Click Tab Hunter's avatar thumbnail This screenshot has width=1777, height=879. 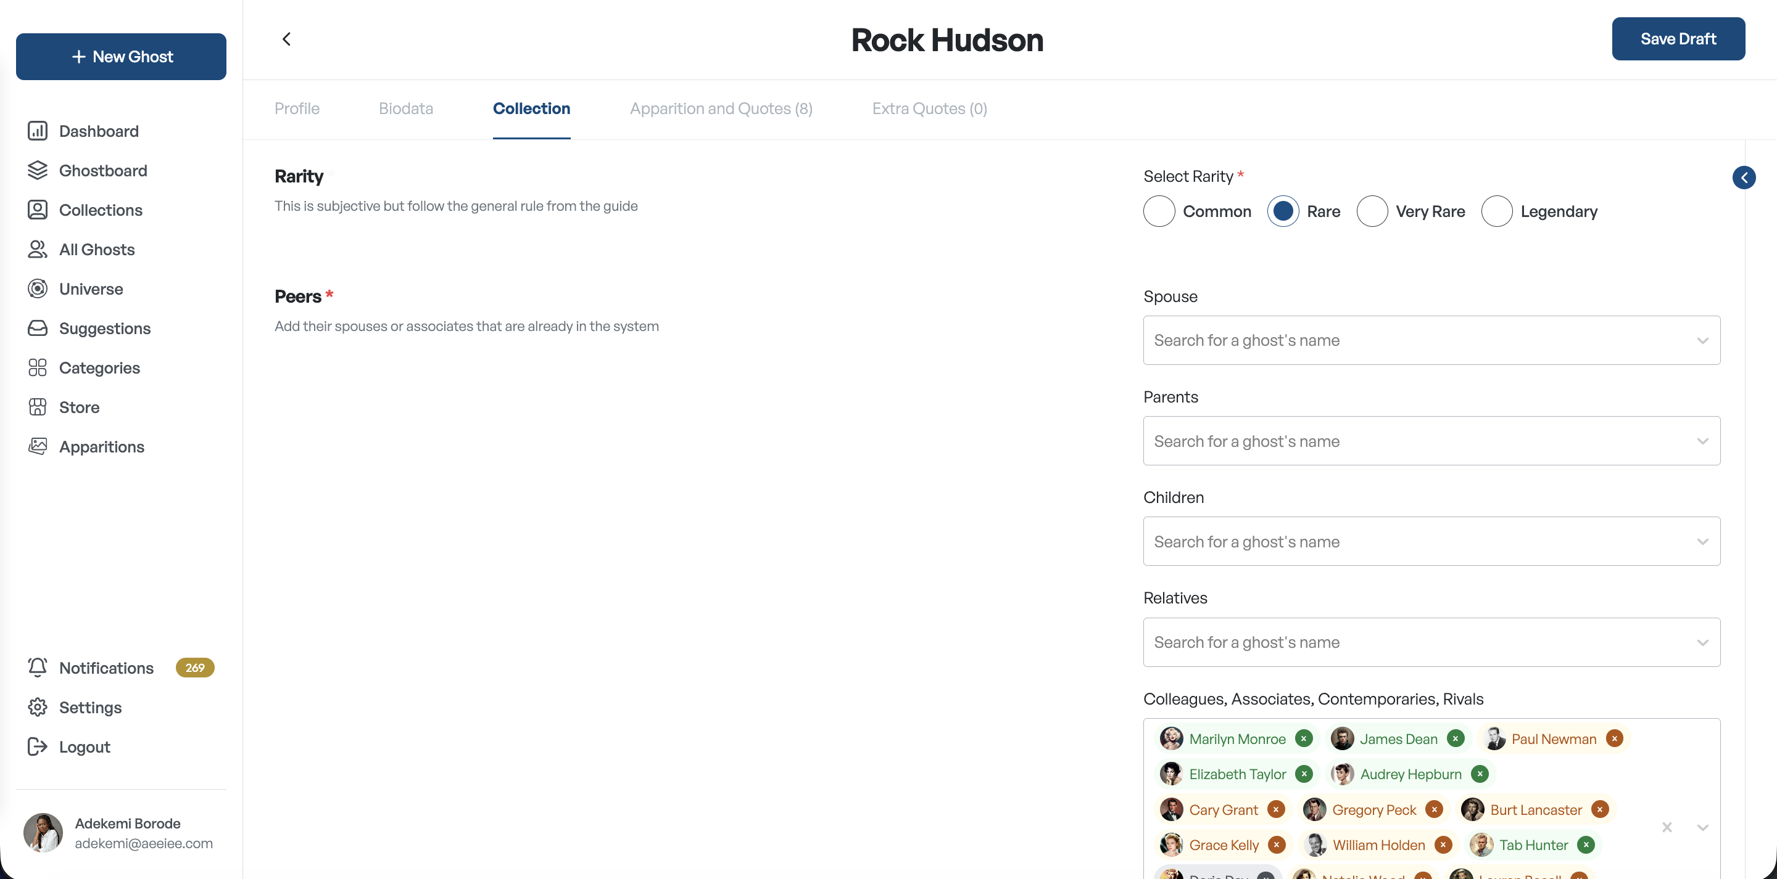1480,844
